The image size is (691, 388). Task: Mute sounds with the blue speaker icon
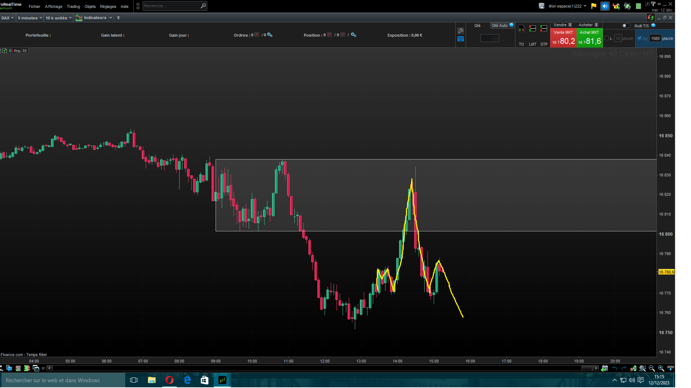(x=605, y=6)
